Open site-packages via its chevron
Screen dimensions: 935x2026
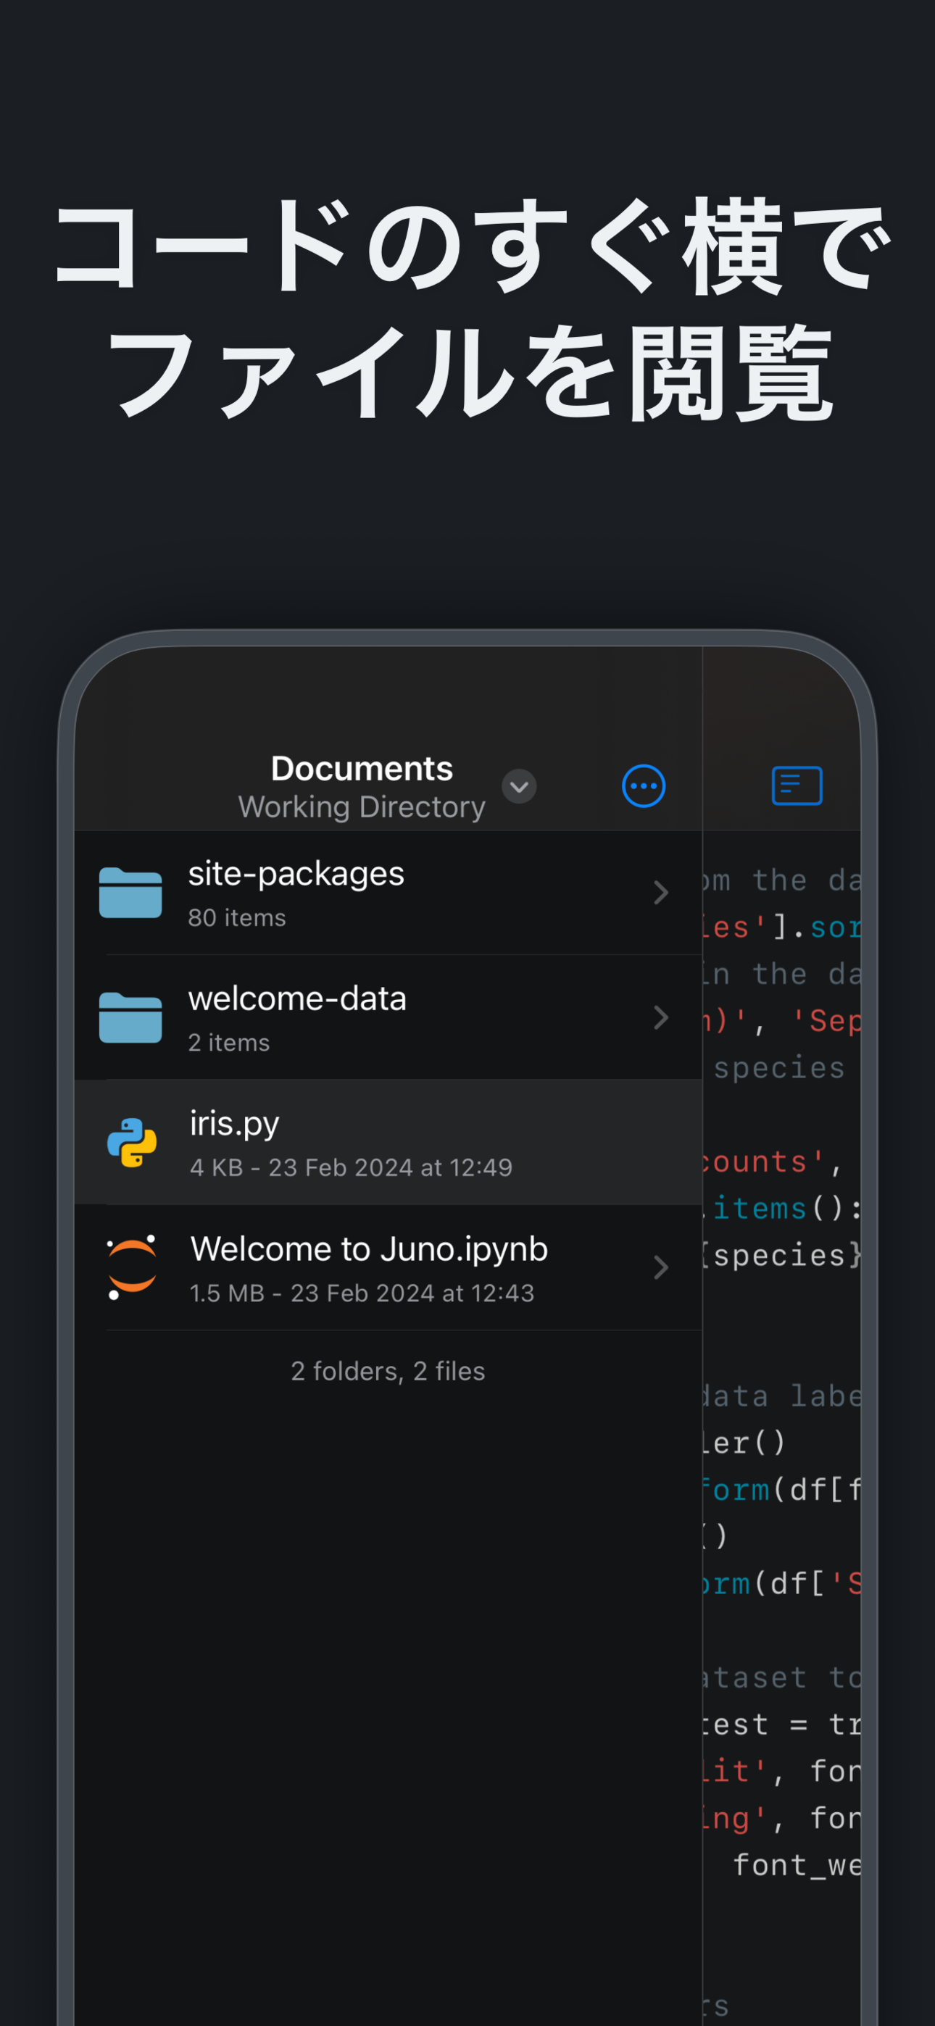tap(660, 893)
